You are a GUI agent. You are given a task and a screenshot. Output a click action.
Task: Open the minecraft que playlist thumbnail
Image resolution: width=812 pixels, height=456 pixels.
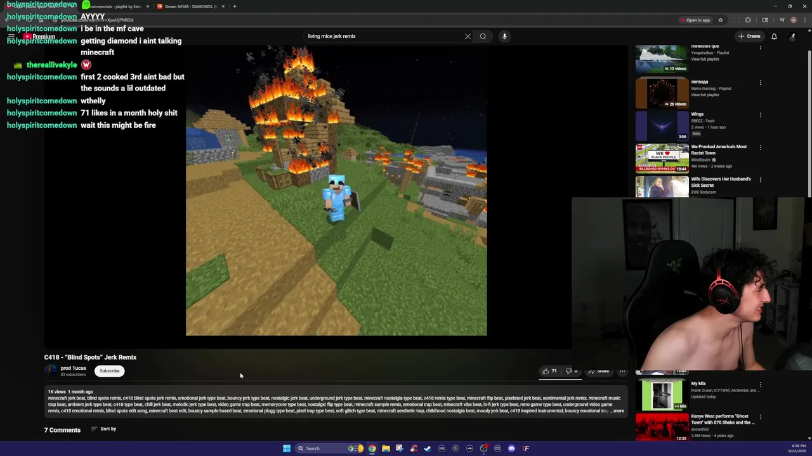662,58
